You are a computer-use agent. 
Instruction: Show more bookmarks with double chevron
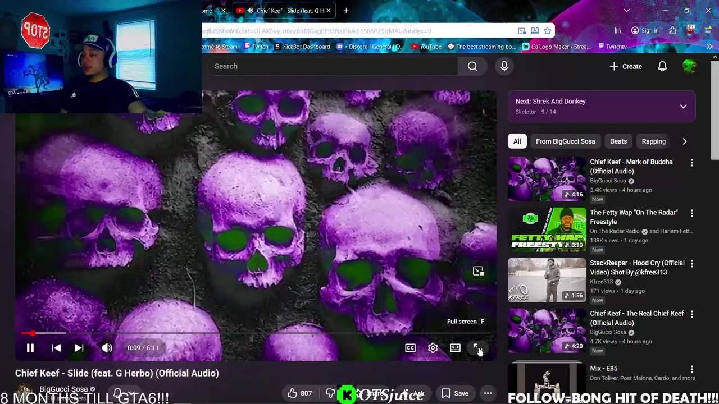pos(709,47)
